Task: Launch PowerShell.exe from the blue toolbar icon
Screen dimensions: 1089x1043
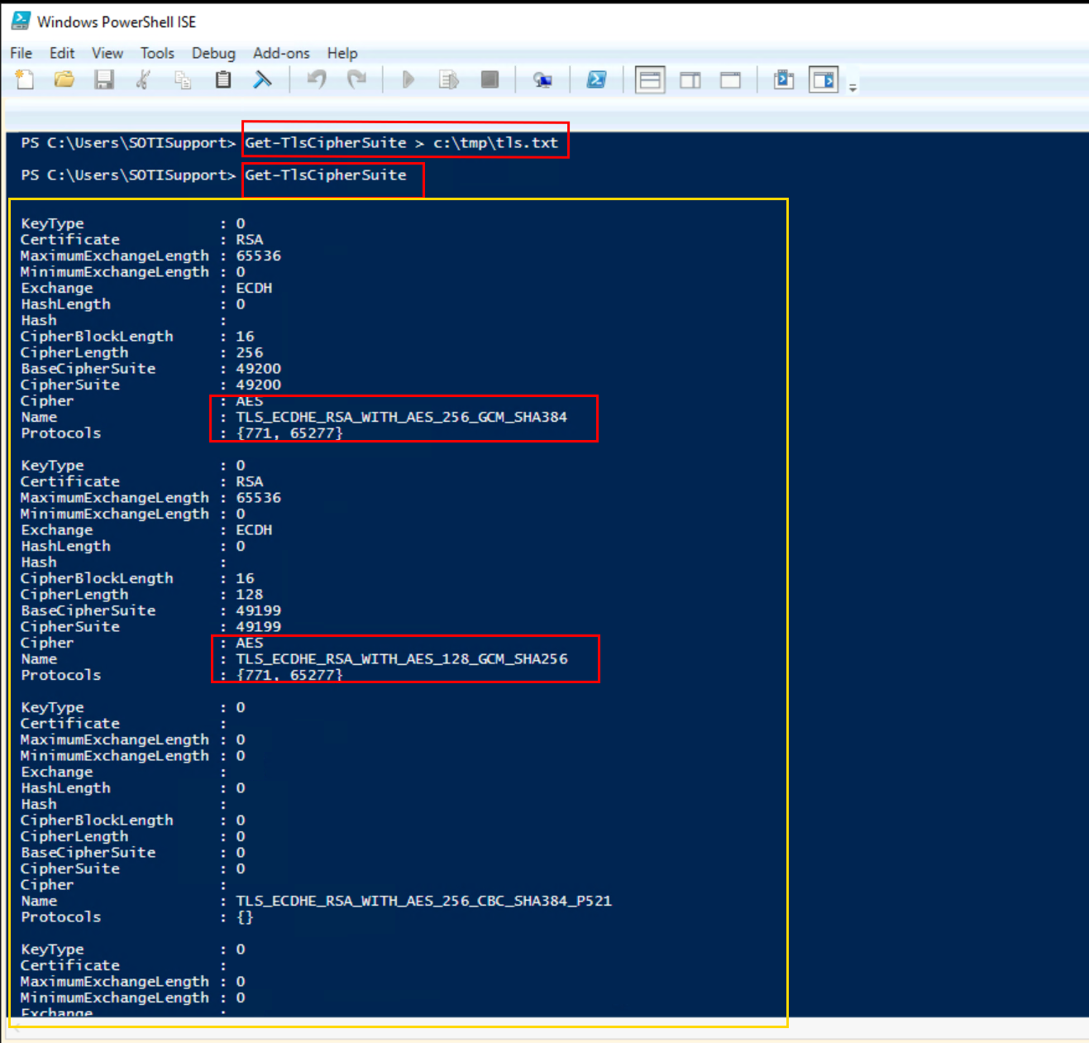Action: coord(596,79)
